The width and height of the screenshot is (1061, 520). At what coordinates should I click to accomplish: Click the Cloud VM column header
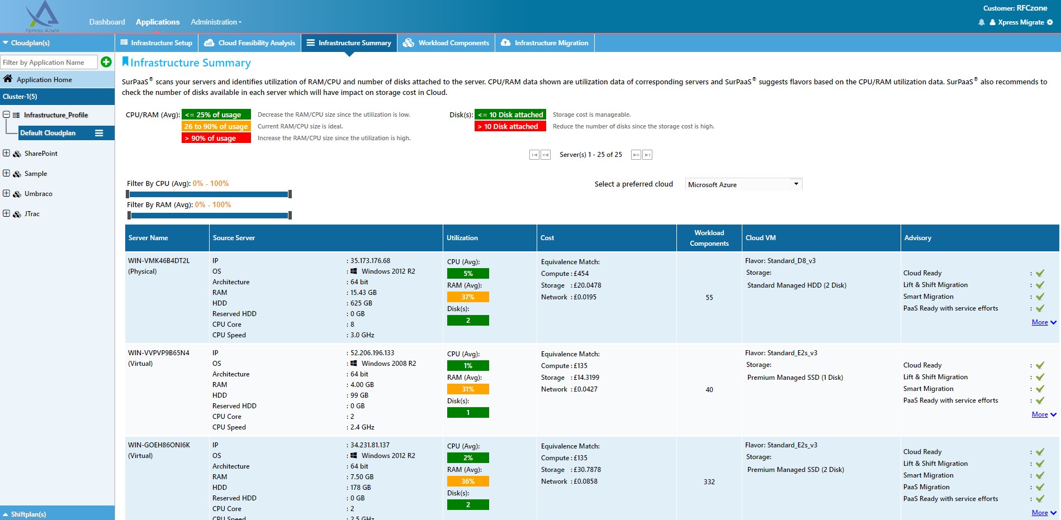point(821,238)
